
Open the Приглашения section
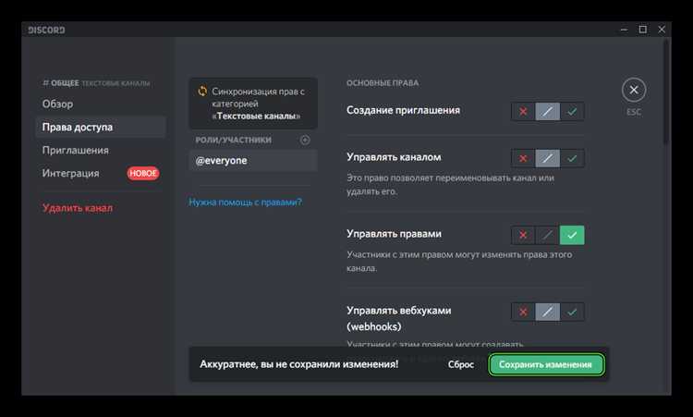101,151
